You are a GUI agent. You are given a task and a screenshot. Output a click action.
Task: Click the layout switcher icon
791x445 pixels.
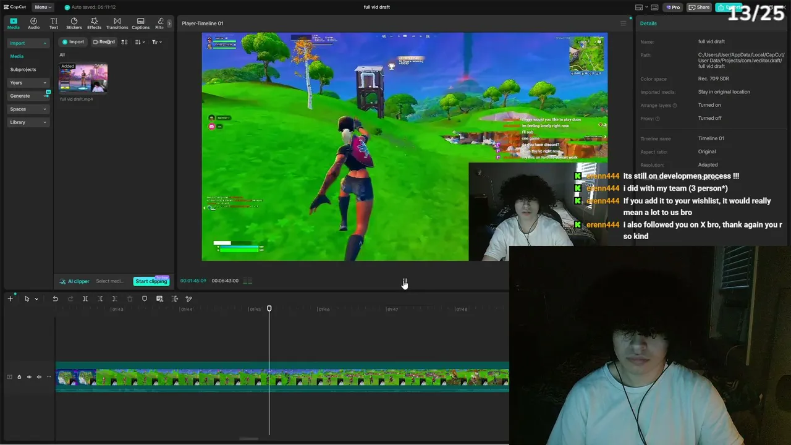pyautogui.click(x=639, y=7)
